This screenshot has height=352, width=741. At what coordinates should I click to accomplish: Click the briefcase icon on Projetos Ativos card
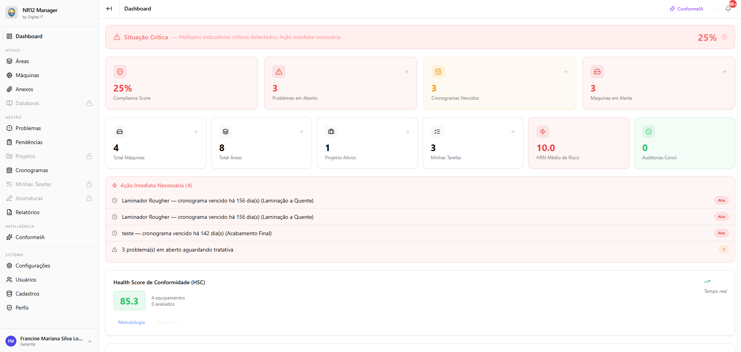click(331, 132)
